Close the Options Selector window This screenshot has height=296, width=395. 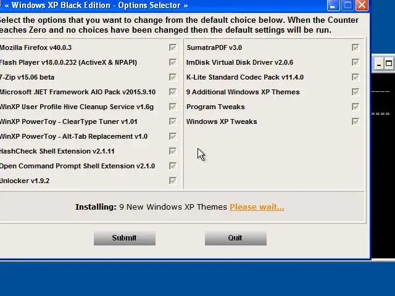click(x=362, y=6)
